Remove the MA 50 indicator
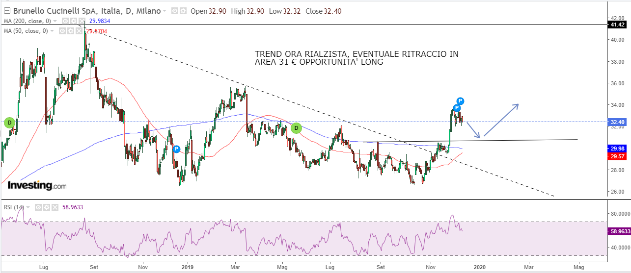Screen dimensions: 631x273 tap(79, 31)
